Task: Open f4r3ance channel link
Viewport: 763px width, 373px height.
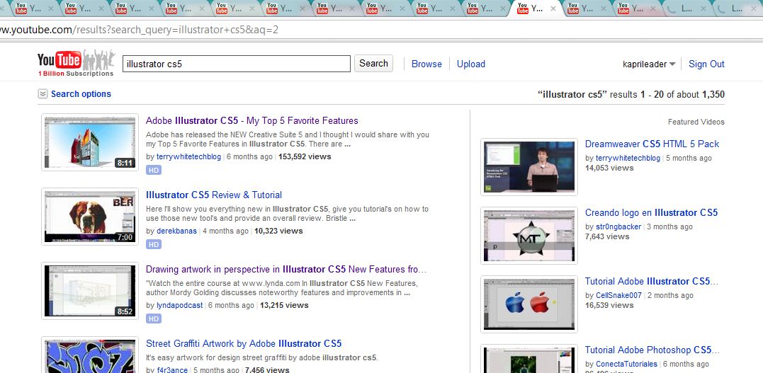Action: click(x=172, y=370)
